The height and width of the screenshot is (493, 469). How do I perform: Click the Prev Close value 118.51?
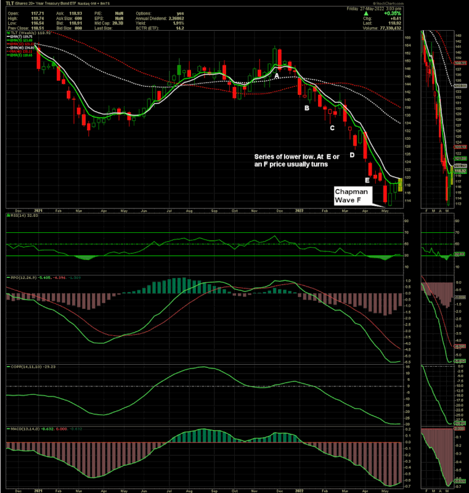pos(38,28)
